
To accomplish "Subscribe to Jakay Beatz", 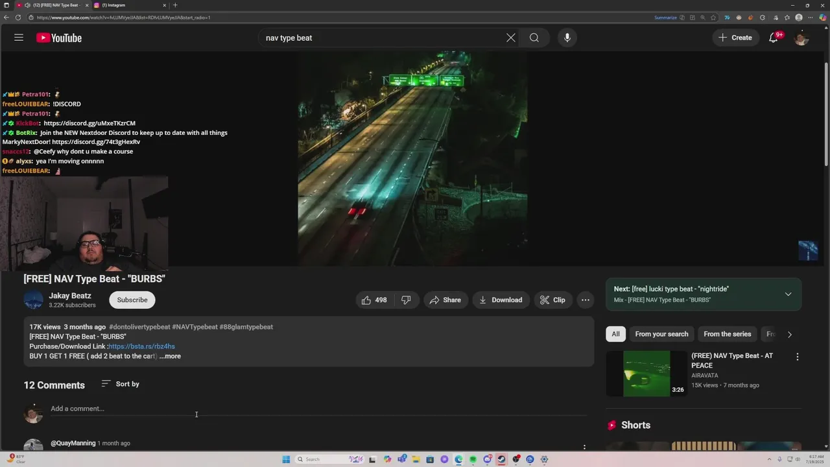I will 132,300.
